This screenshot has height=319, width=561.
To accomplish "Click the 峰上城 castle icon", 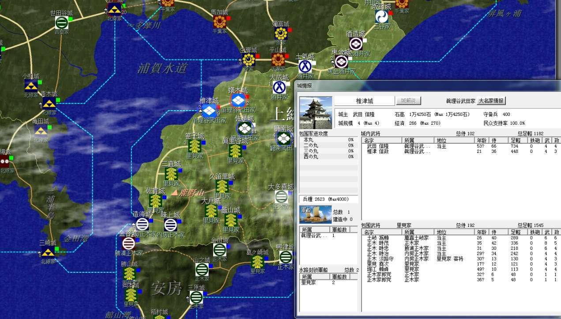I will [170, 225].
